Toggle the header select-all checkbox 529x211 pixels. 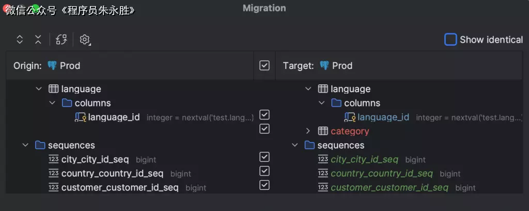[264, 65]
